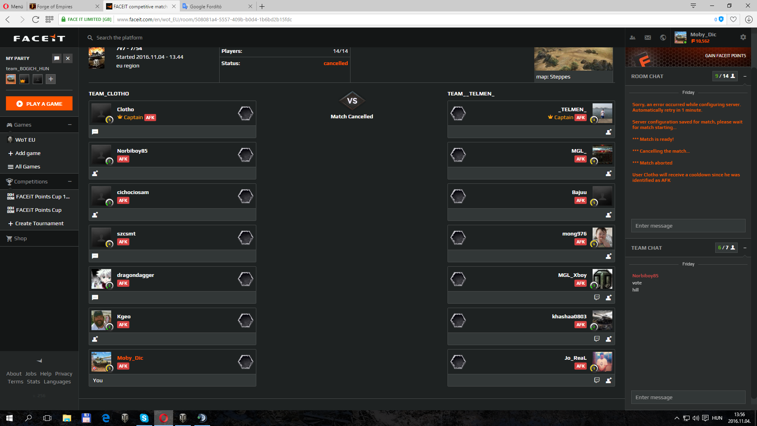
Task: Open Help link in footer
Action: pos(46,374)
